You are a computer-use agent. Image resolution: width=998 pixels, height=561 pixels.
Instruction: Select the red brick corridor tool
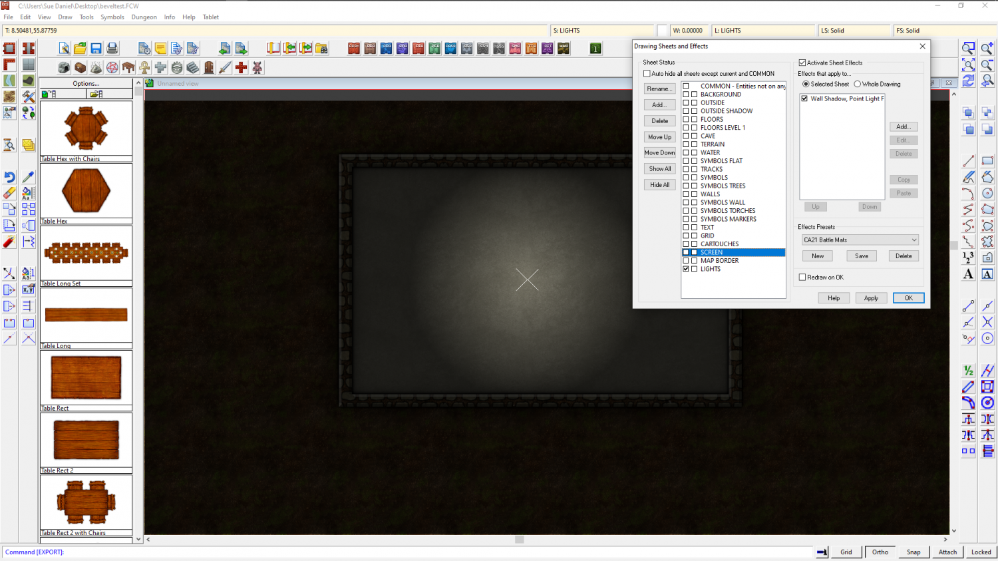[x=28, y=48]
